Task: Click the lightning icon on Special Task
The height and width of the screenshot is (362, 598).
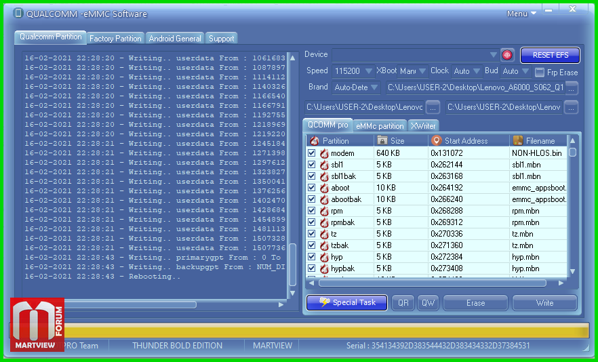Action: 324,302
